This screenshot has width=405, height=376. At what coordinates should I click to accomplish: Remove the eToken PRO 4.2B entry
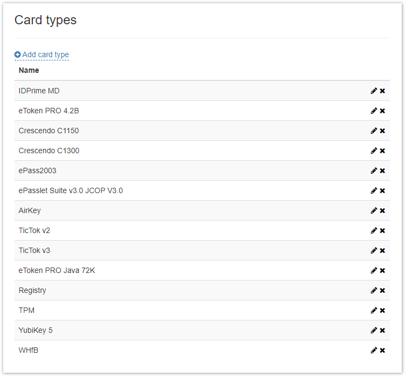[x=382, y=111]
